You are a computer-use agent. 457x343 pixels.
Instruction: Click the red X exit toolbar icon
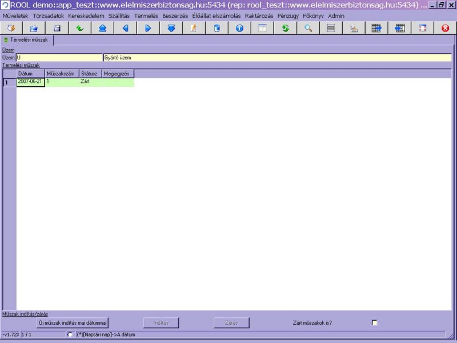(x=445, y=28)
